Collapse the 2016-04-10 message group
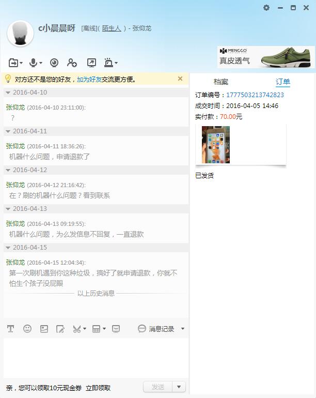 (8, 93)
